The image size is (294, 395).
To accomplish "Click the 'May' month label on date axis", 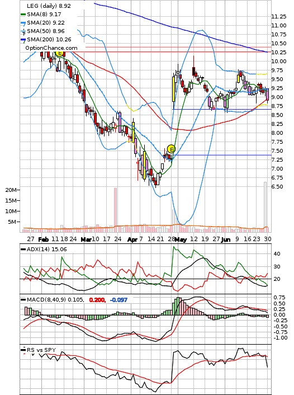I will point(181,239).
